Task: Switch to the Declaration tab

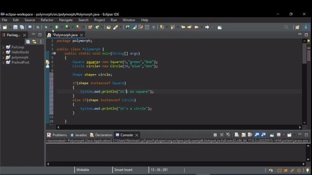Action: pos(101,135)
